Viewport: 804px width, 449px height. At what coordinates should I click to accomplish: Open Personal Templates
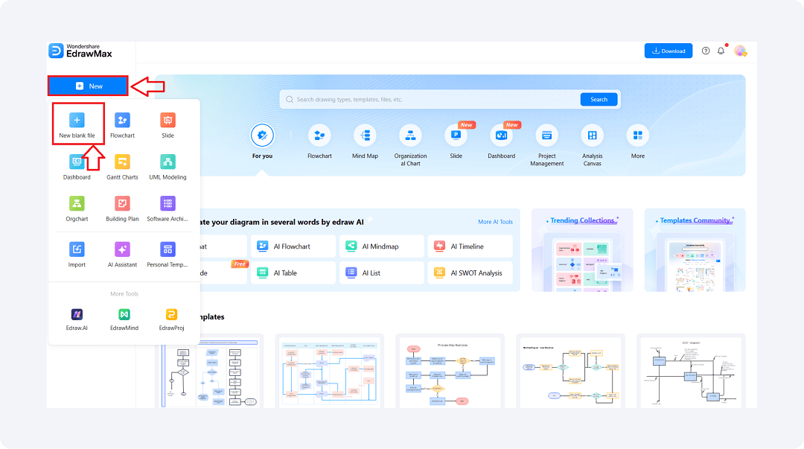tap(167, 255)
